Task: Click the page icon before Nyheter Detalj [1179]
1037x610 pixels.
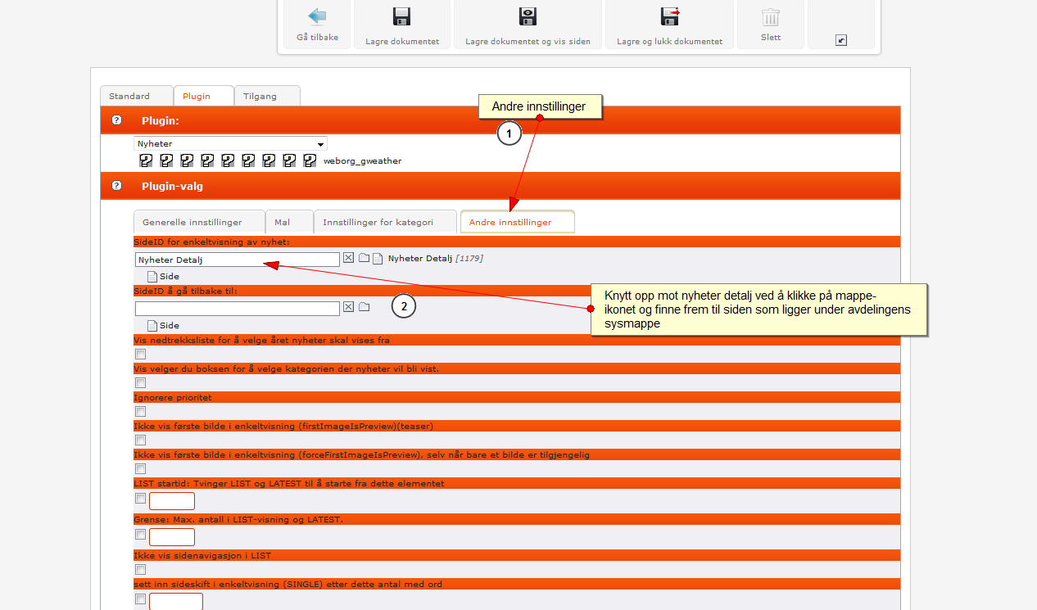Action: [x=378, y=259]
